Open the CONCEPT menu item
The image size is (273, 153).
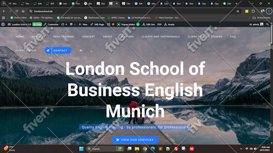[88, 37]
